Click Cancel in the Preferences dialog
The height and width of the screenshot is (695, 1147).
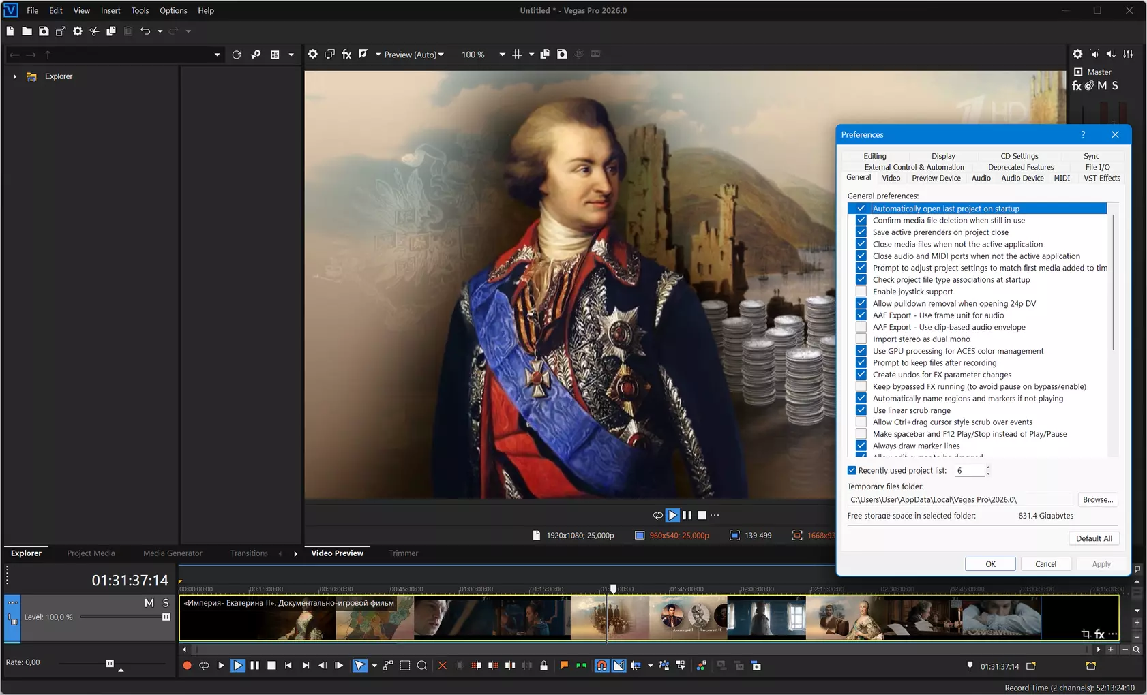[1046, 564]
